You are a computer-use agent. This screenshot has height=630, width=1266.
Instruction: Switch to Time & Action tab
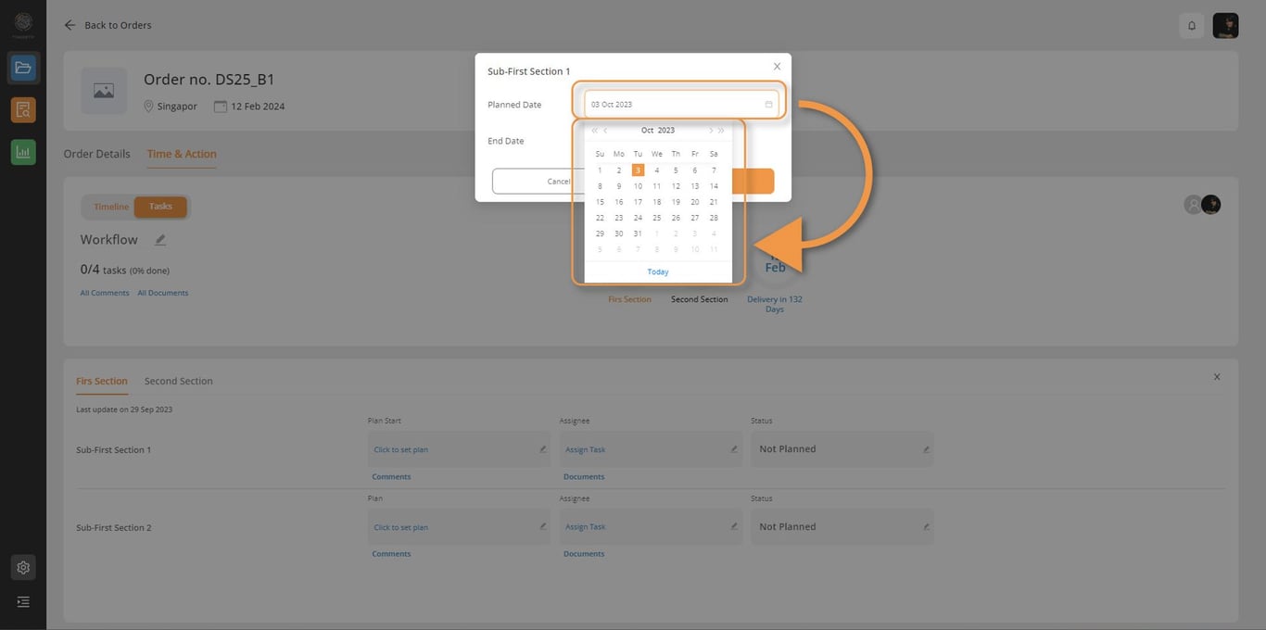(182, 154)
